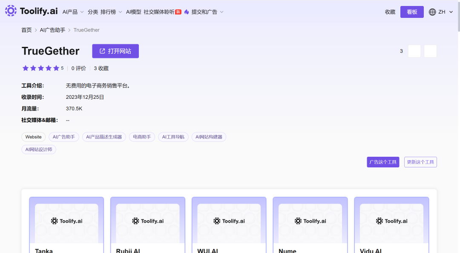Select the AI产品描述生成器 tag
Screen dimensions: 460x253
click(x=104, y=137)
